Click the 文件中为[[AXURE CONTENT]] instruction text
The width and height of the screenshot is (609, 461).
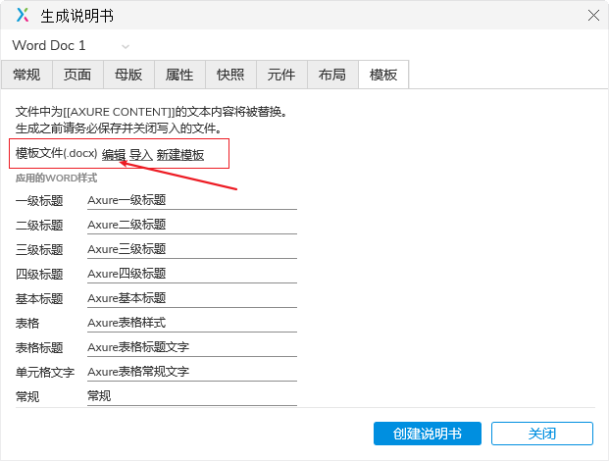(x=151, y=112)
